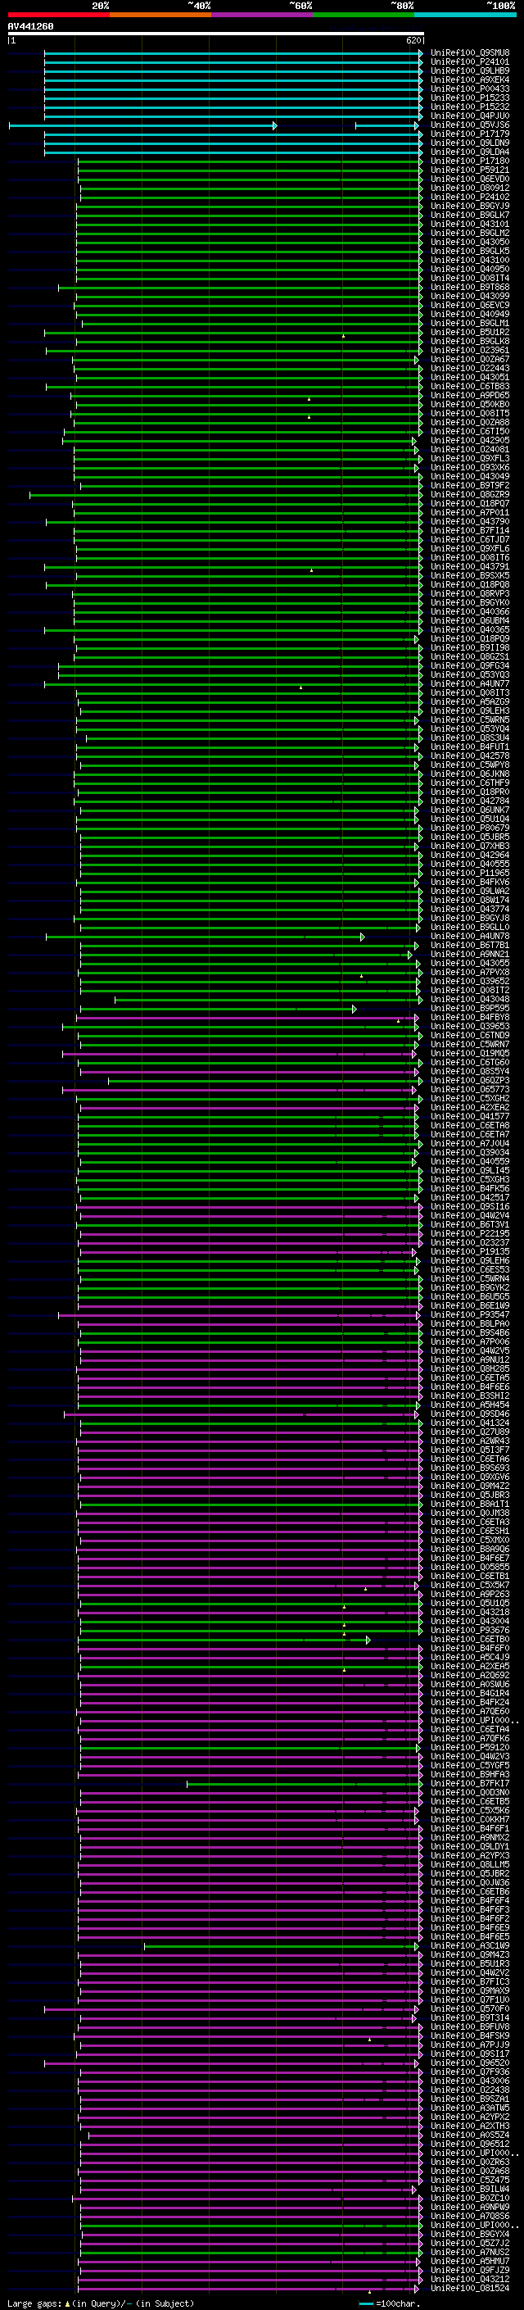This screenshot has width=524, height=2310.
Task: Open hit UniRef100_P19135
Action: tap(470, 1252)
